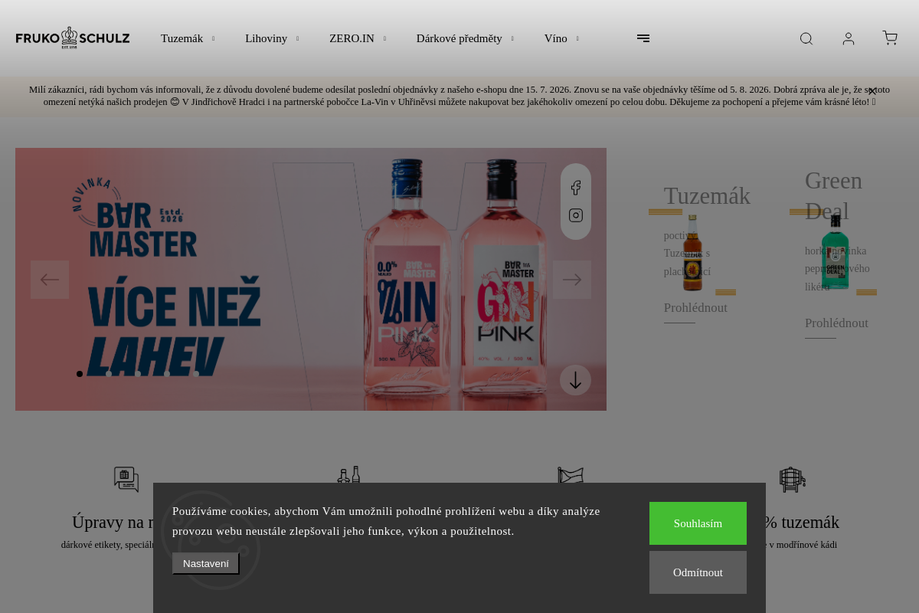Open the user account icon

tap(849, 38)
